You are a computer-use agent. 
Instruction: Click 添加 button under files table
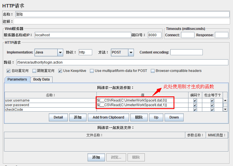pyautogui.click(x=96, y=157)
